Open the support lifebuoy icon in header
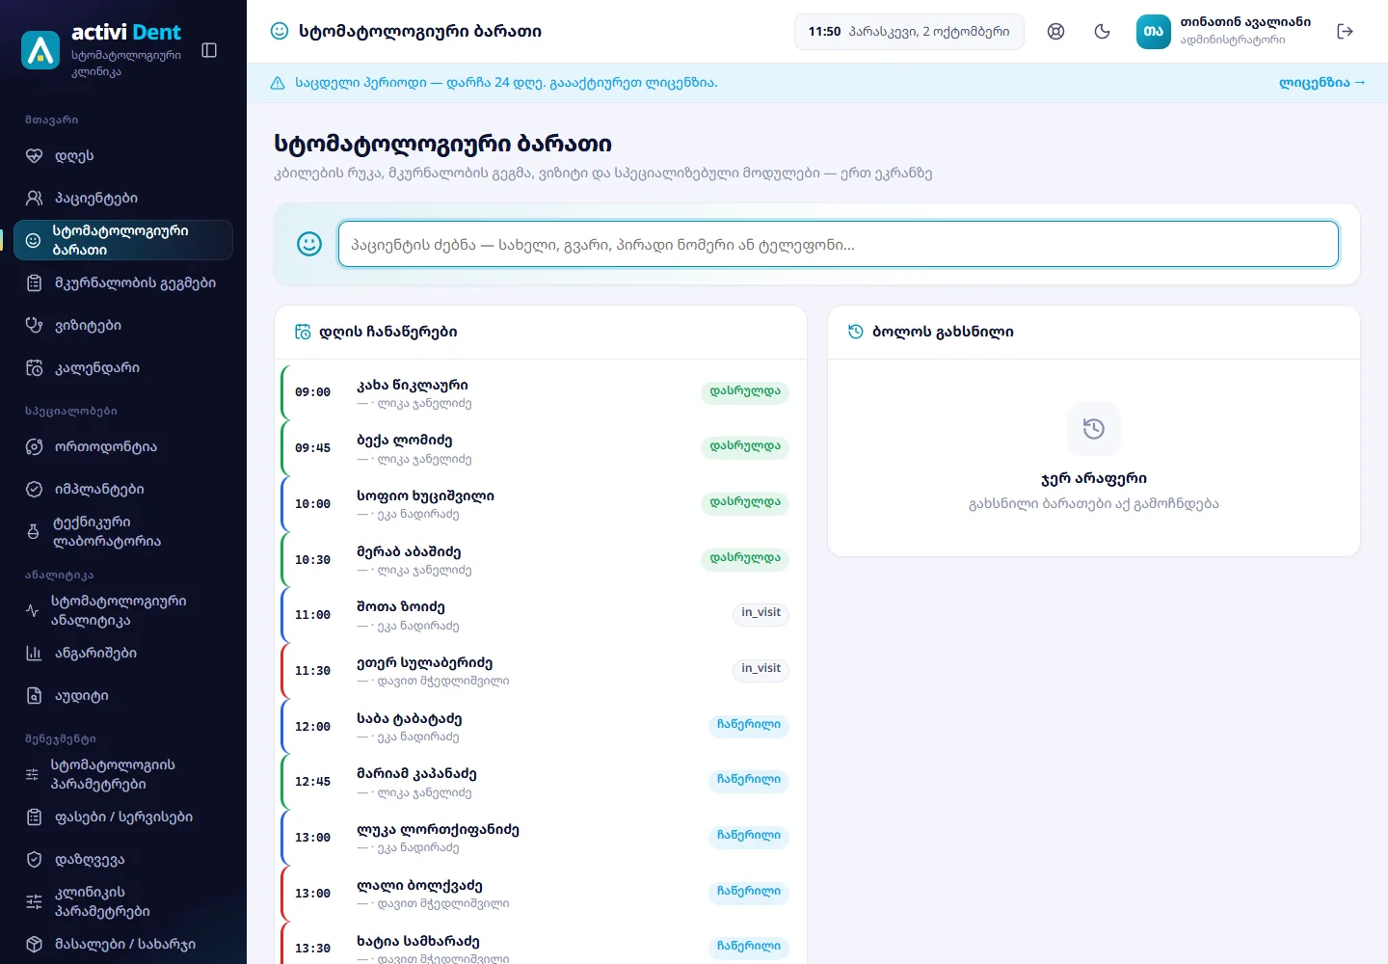This screenshot has height=964, width=1388. click(x=1056, y=32)
